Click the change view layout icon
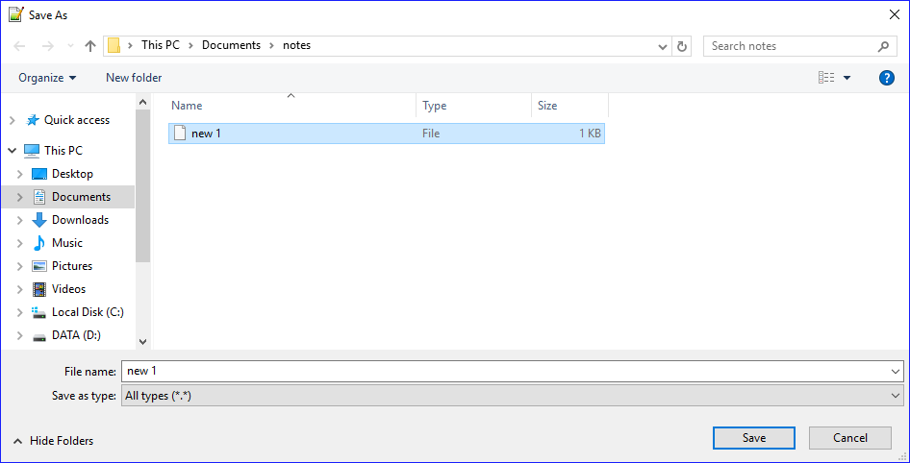The width and height of the screenshot is (910, 463). click(x=826, y=78)
